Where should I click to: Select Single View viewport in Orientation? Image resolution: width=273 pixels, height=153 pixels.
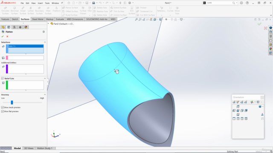point(234,119)
